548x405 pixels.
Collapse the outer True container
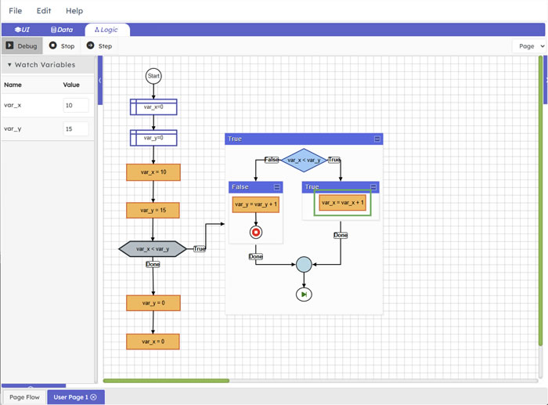pos(377,139)
